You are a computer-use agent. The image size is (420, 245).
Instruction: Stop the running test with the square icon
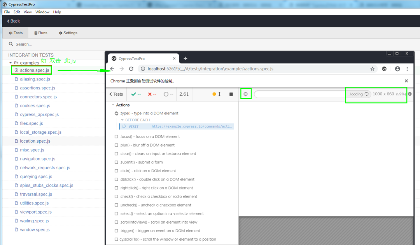pos(231,94)
